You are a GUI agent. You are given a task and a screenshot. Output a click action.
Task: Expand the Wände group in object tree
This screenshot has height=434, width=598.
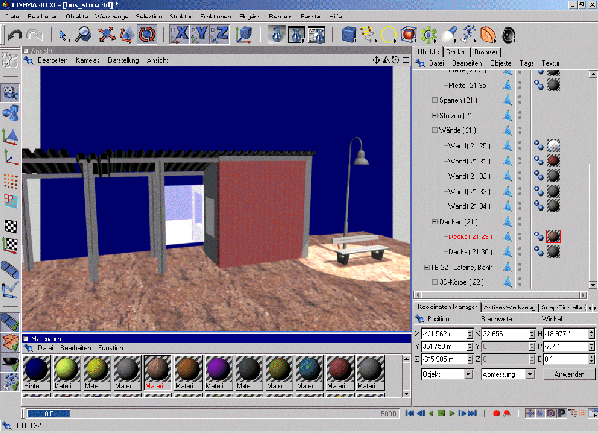click(435, 130)
